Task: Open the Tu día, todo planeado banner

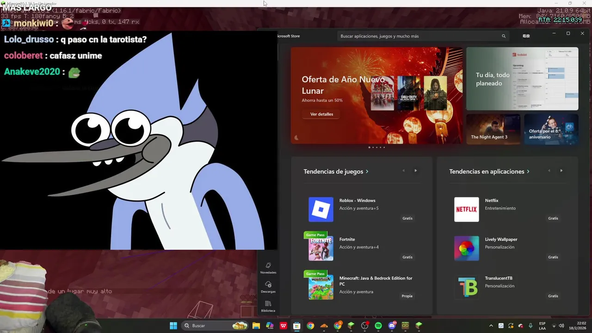Action: coord(522,79)
